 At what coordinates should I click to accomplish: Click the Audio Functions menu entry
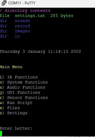[22, 87]
